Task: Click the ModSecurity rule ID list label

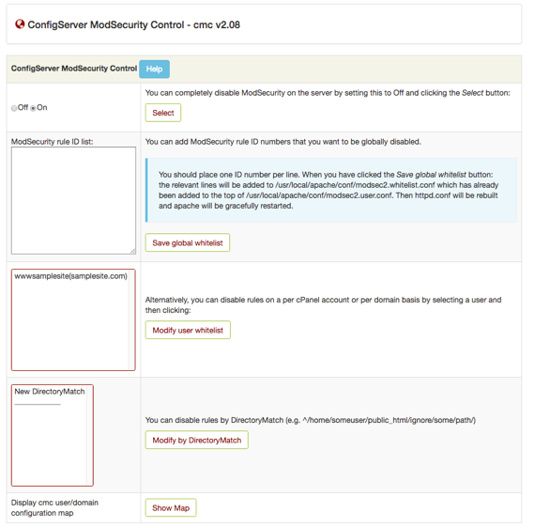Action: (52, 142)
